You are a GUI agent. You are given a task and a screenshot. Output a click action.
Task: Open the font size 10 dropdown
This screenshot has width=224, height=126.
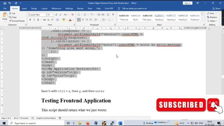coord(53,15)
